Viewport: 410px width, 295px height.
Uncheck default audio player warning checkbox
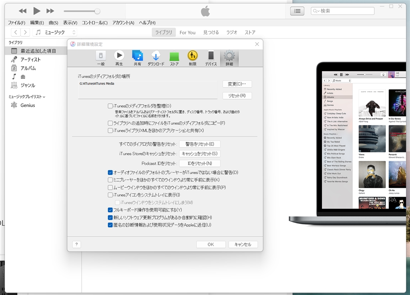[x=110, y=173]
